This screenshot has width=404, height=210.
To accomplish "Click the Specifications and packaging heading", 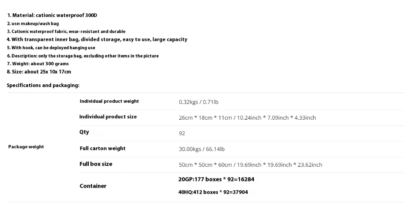I will (43, 85).
